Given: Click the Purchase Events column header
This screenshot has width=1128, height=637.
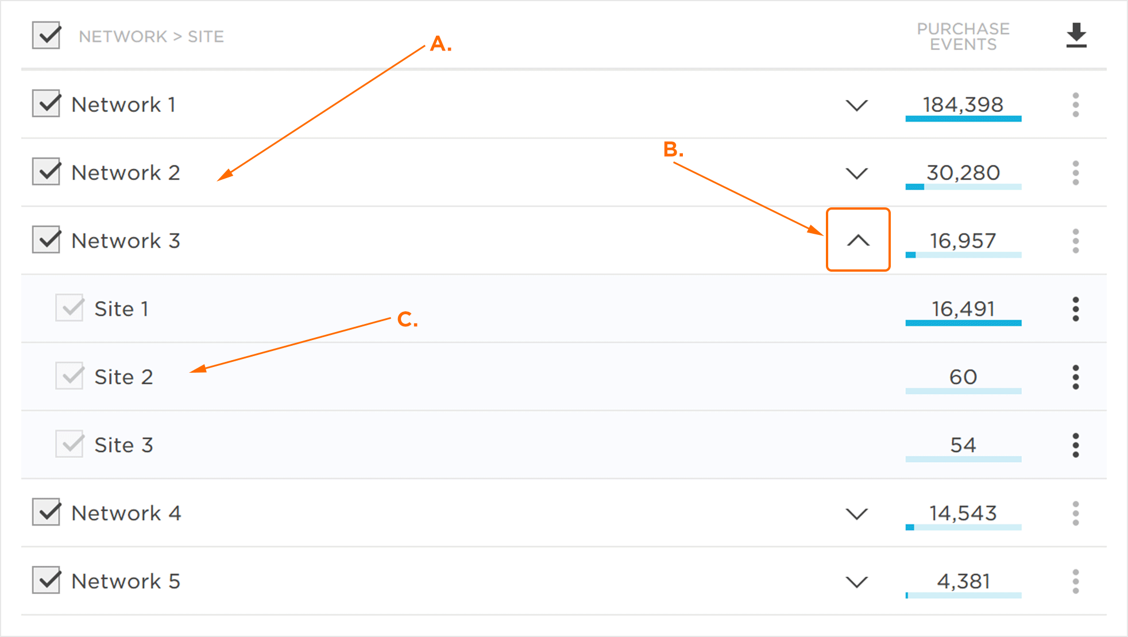Looking at the screenshot, I should point(963,36).
